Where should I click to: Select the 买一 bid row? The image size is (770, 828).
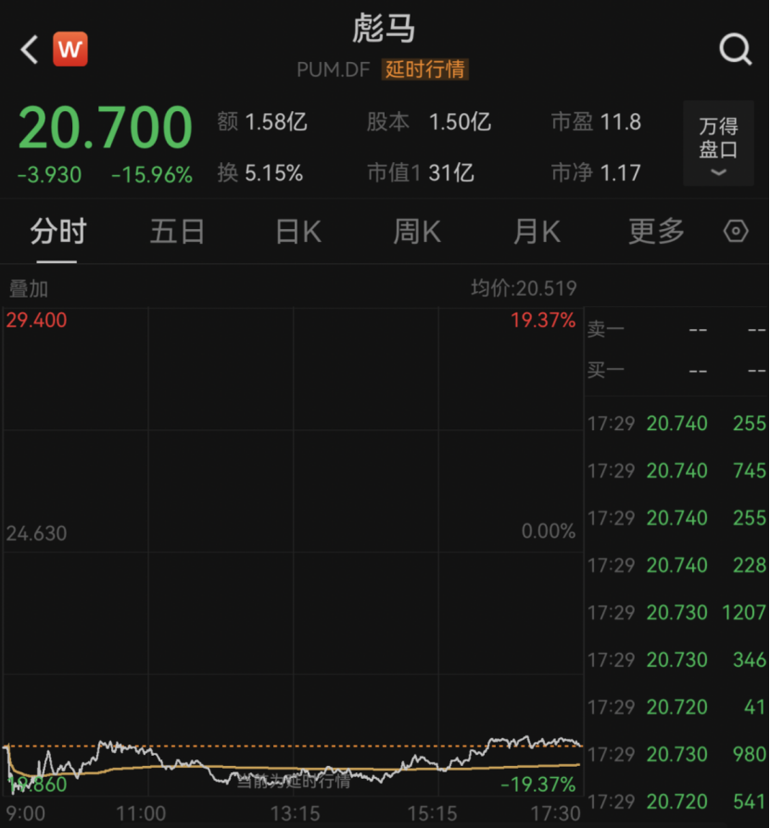pyautogui.click(x=676, y=370)
